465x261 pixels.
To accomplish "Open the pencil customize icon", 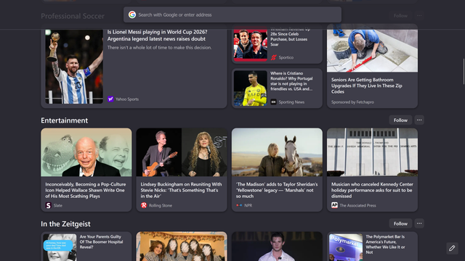I will 452,248.
